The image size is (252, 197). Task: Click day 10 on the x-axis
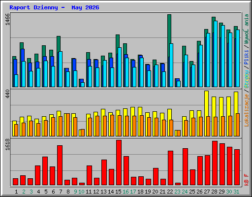(81, 192)
